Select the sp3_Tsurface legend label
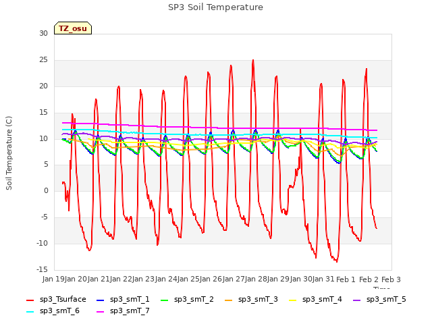Viewport: 432px width, 324px height. 63,300
